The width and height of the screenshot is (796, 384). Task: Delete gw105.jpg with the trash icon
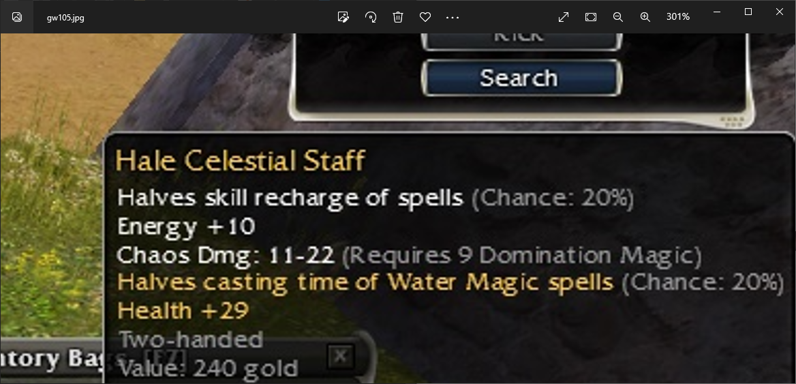tap(398, 17)
